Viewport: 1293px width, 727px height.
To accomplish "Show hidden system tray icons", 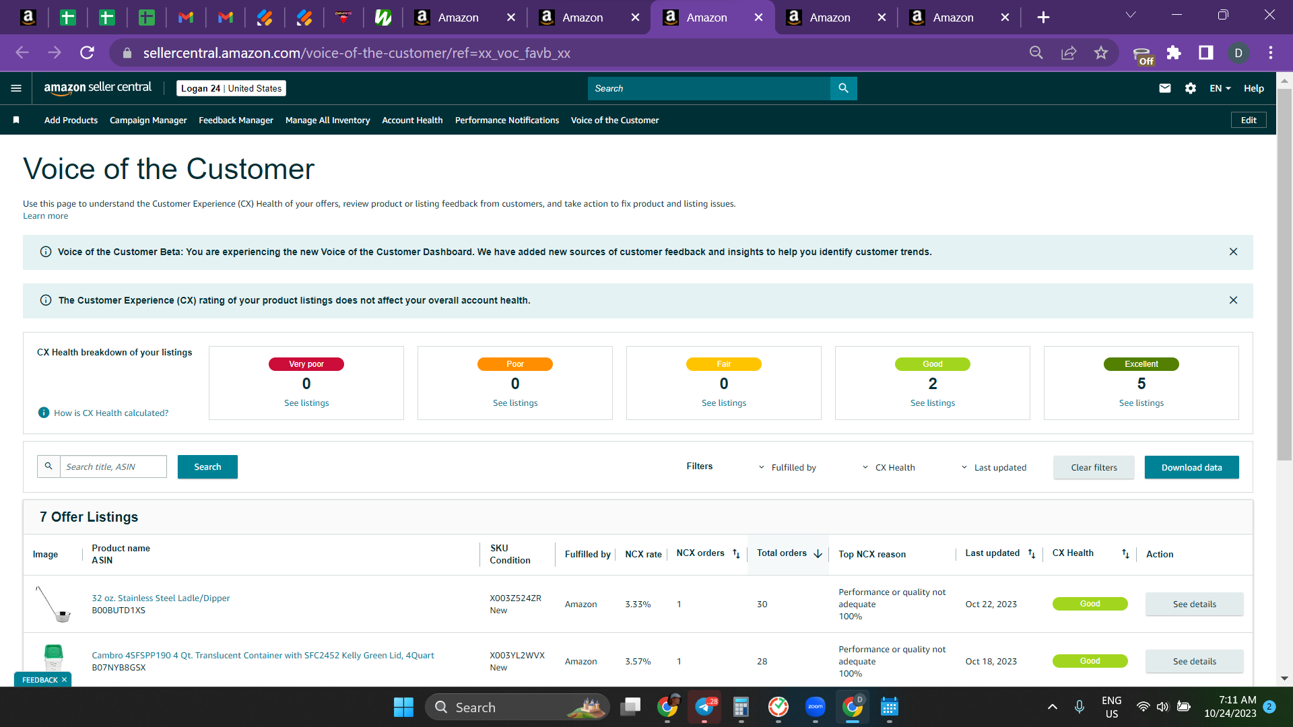I will click(1052, 707).
